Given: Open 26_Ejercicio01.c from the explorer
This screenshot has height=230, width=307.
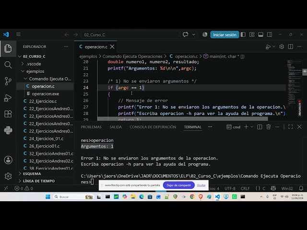Looking at the screenshot, I should pyautogui.click(x=46, y=146).
